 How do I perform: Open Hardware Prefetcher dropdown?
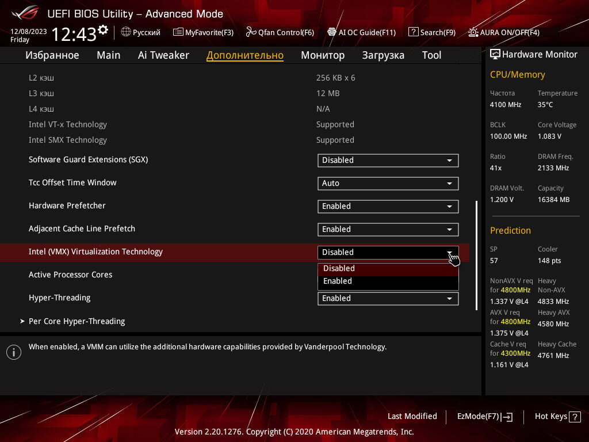(388, 207)
